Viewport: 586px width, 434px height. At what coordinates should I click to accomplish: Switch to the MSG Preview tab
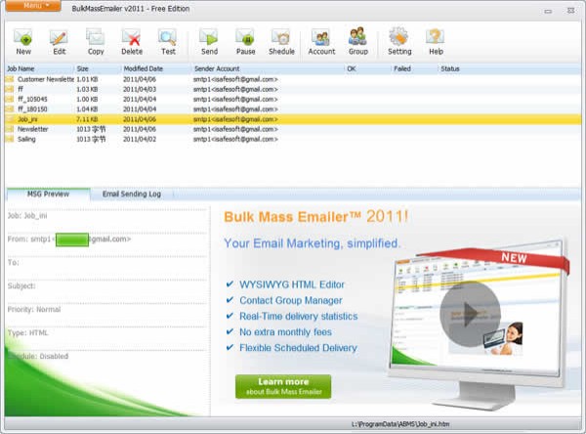coord(48,195)
